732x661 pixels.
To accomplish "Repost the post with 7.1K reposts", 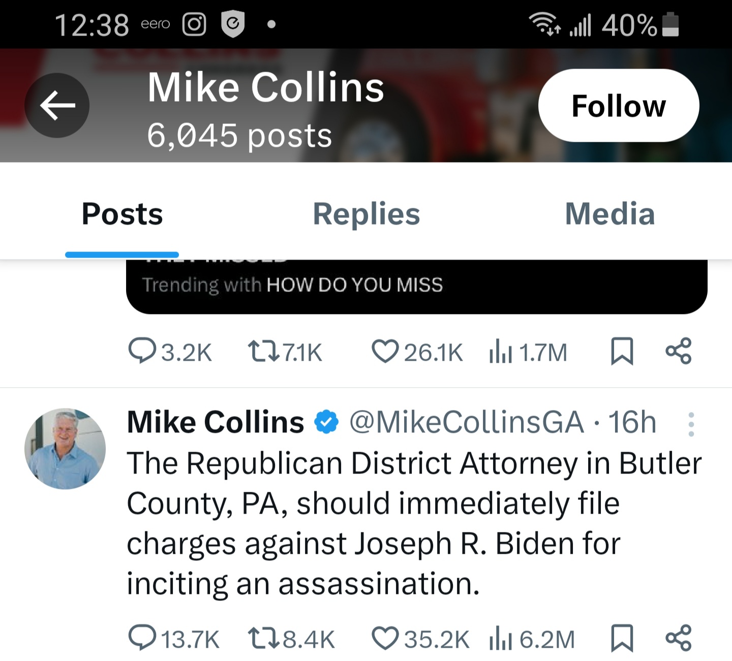I will click(x=263, y=351).
